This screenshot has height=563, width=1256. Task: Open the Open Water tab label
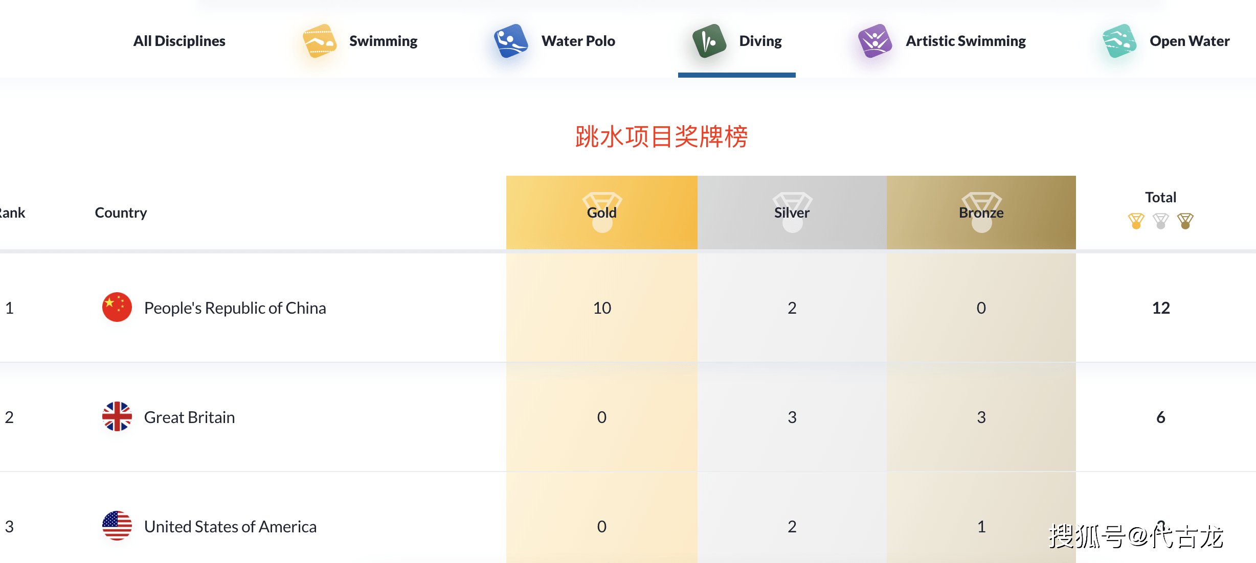tap(1190, 41)
